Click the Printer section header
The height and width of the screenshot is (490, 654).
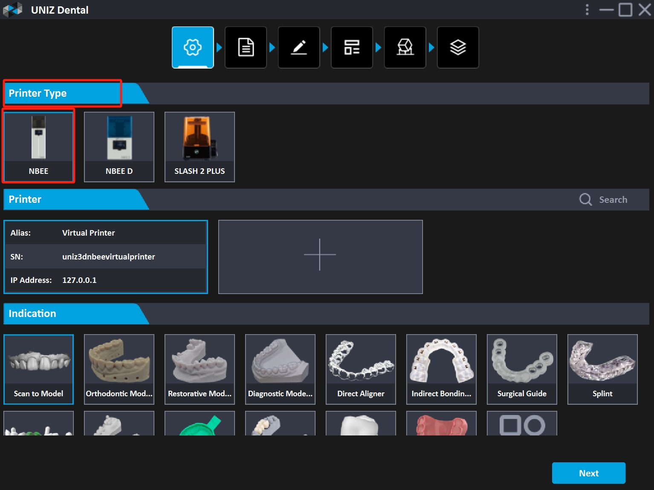pos(76,199)
